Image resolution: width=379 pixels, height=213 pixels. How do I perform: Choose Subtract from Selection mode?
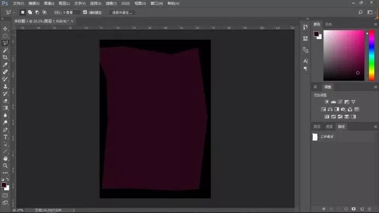pos(37,12)
